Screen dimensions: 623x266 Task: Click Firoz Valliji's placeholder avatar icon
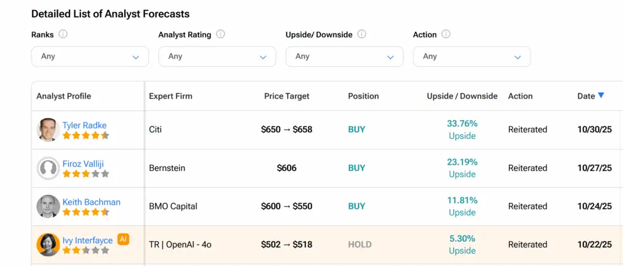[x=47, y=168]
